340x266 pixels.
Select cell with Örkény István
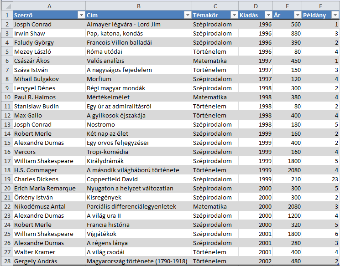(49, 197)
